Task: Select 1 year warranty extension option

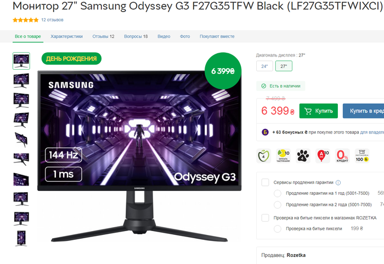Action: 278,193
